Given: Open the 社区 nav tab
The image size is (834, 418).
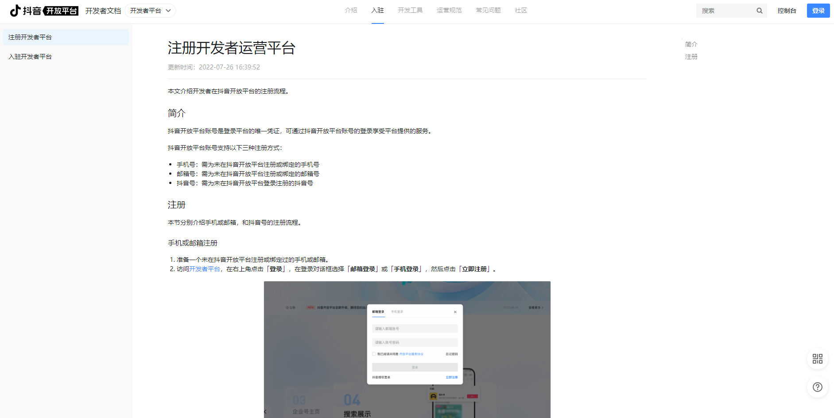Looking at the screenshot, I should pos(521,10).
